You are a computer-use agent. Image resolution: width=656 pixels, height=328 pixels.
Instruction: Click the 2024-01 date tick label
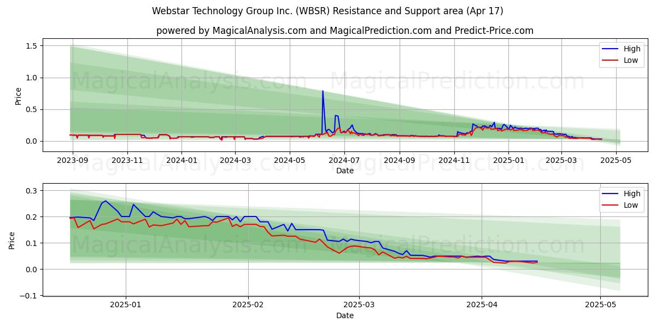click(x=181, y=160)
